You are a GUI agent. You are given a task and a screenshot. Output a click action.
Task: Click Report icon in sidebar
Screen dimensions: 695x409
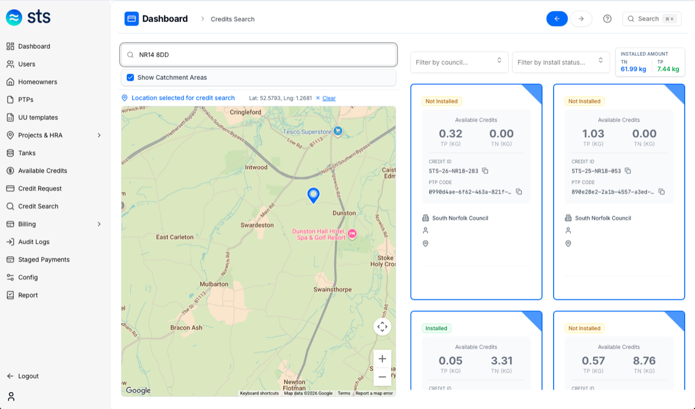[x=10, y=295]
